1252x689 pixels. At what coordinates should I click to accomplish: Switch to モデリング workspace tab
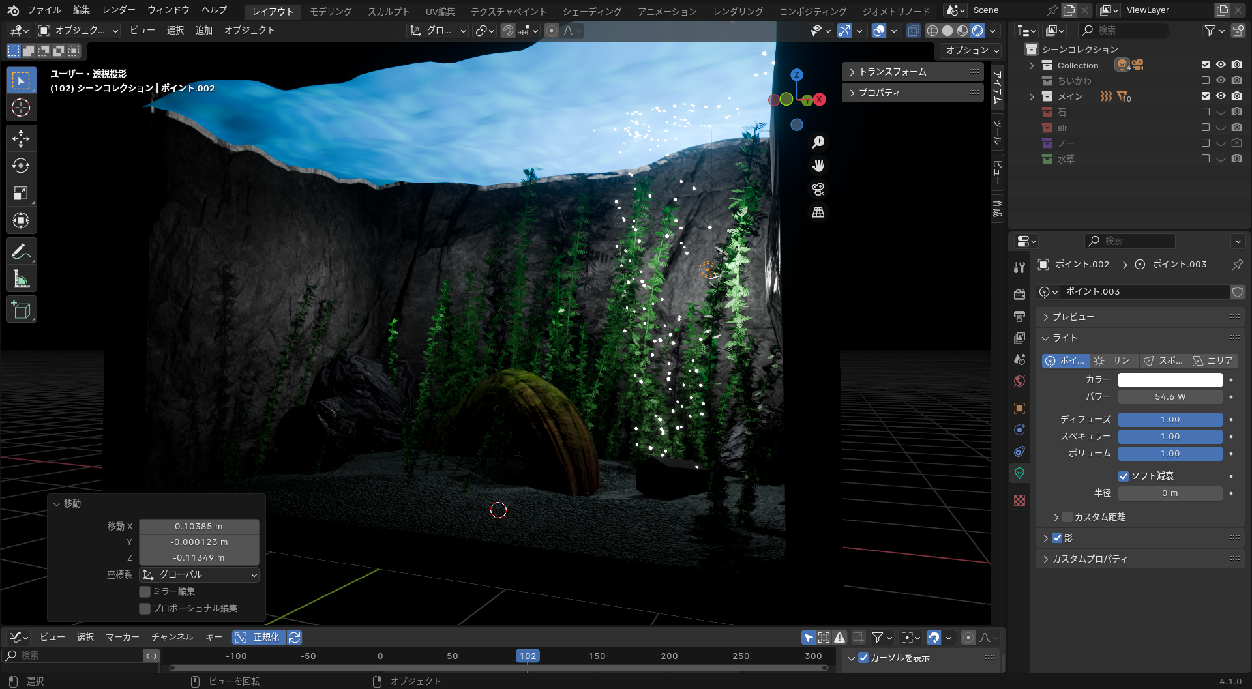(331, 12)
